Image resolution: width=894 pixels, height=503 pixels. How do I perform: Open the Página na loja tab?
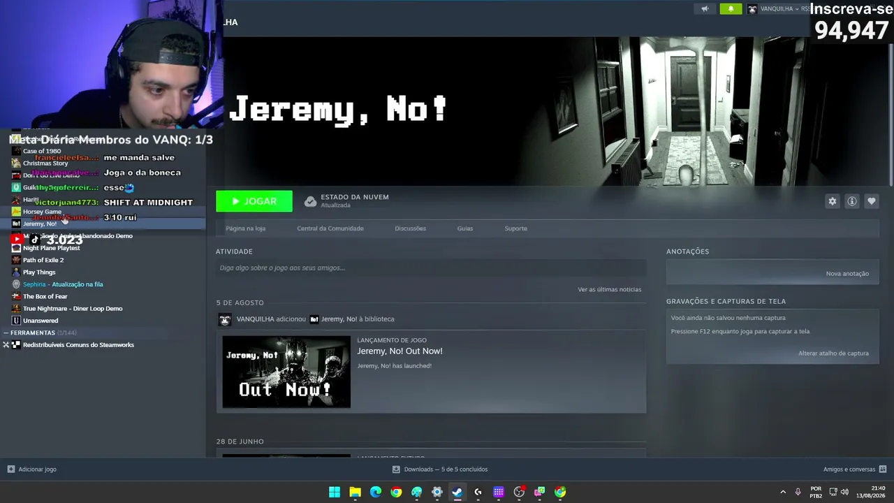[245, 228]
